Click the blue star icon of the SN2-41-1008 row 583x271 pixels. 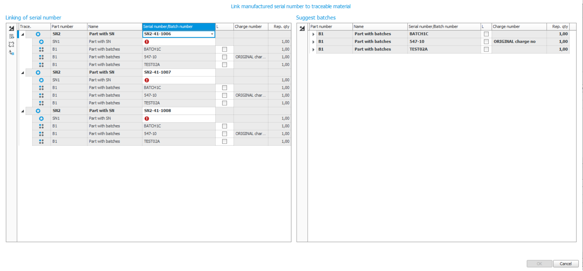(x=38, y=111)
